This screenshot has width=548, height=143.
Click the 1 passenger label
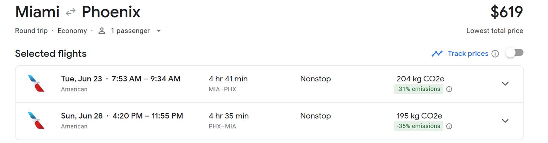pos(130,31)
